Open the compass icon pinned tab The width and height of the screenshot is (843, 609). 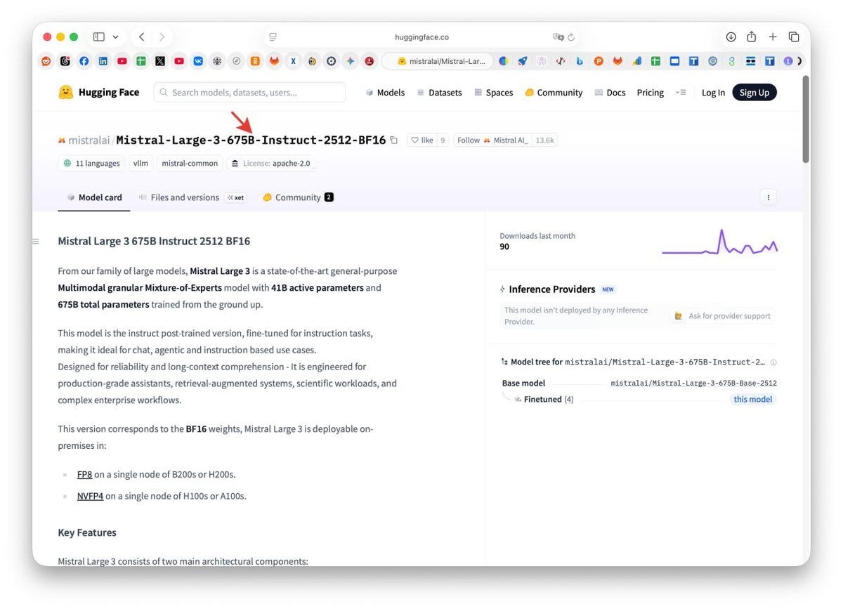[x=236, y=61]
